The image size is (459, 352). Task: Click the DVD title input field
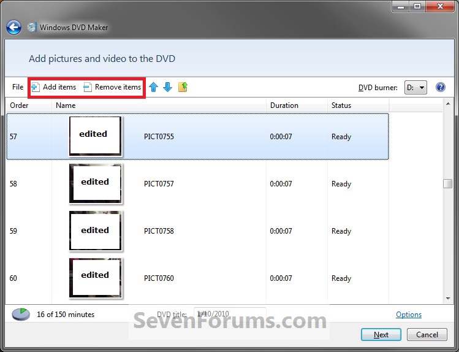point(230,314)
